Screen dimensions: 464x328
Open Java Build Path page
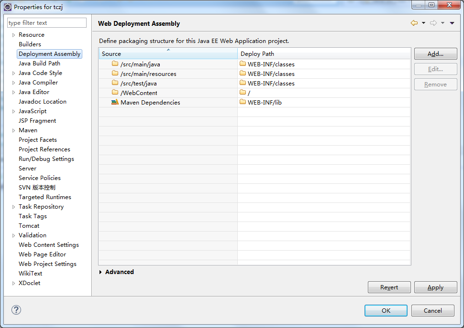[39, 63]
